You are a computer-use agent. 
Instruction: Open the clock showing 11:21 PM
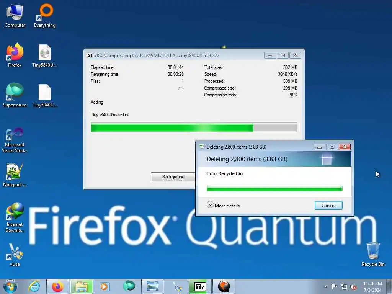[372, 287]
